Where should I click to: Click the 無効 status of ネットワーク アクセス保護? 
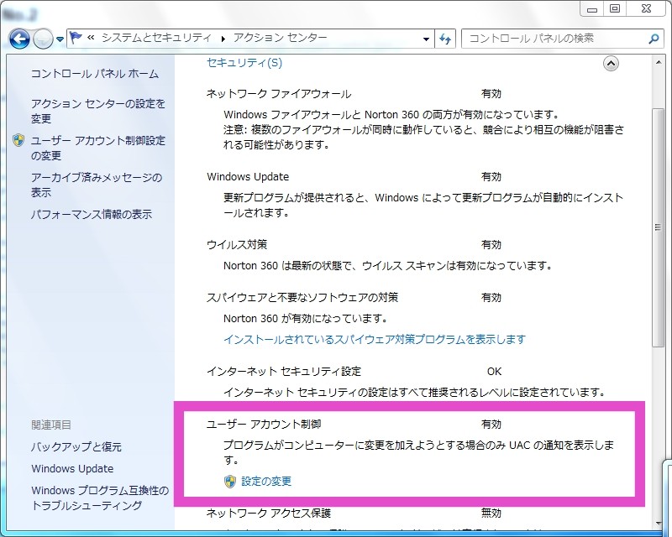click(x=491, y=513)
